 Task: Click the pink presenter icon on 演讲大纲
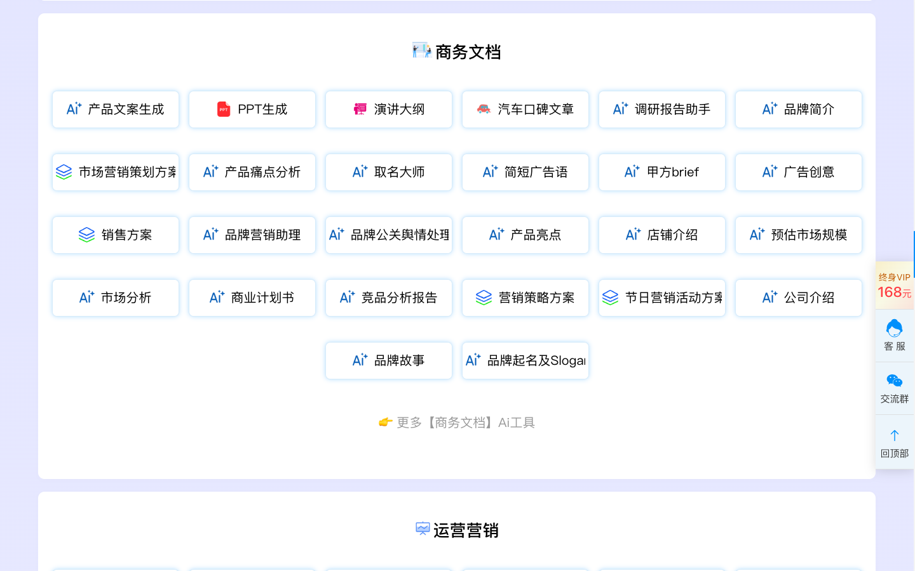coord(360,109)
